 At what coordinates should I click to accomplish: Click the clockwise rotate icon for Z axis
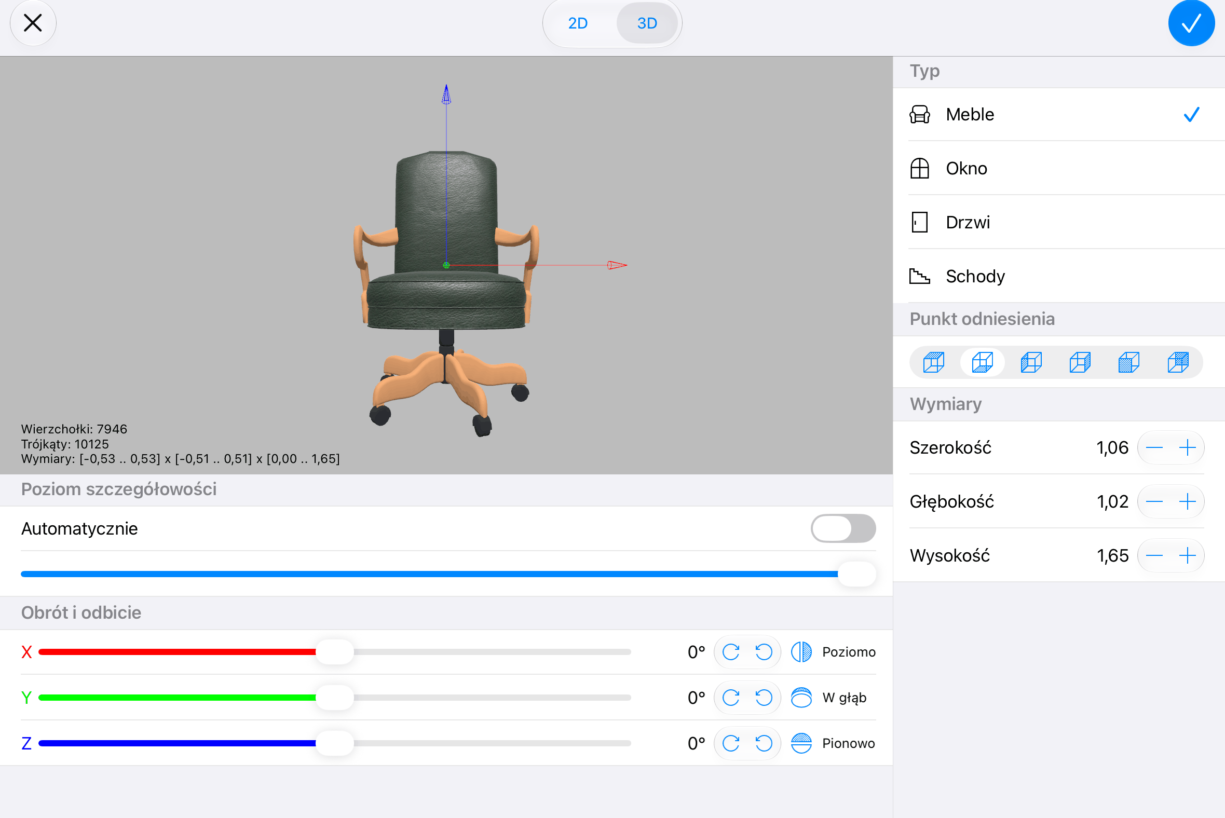point(730,743)
